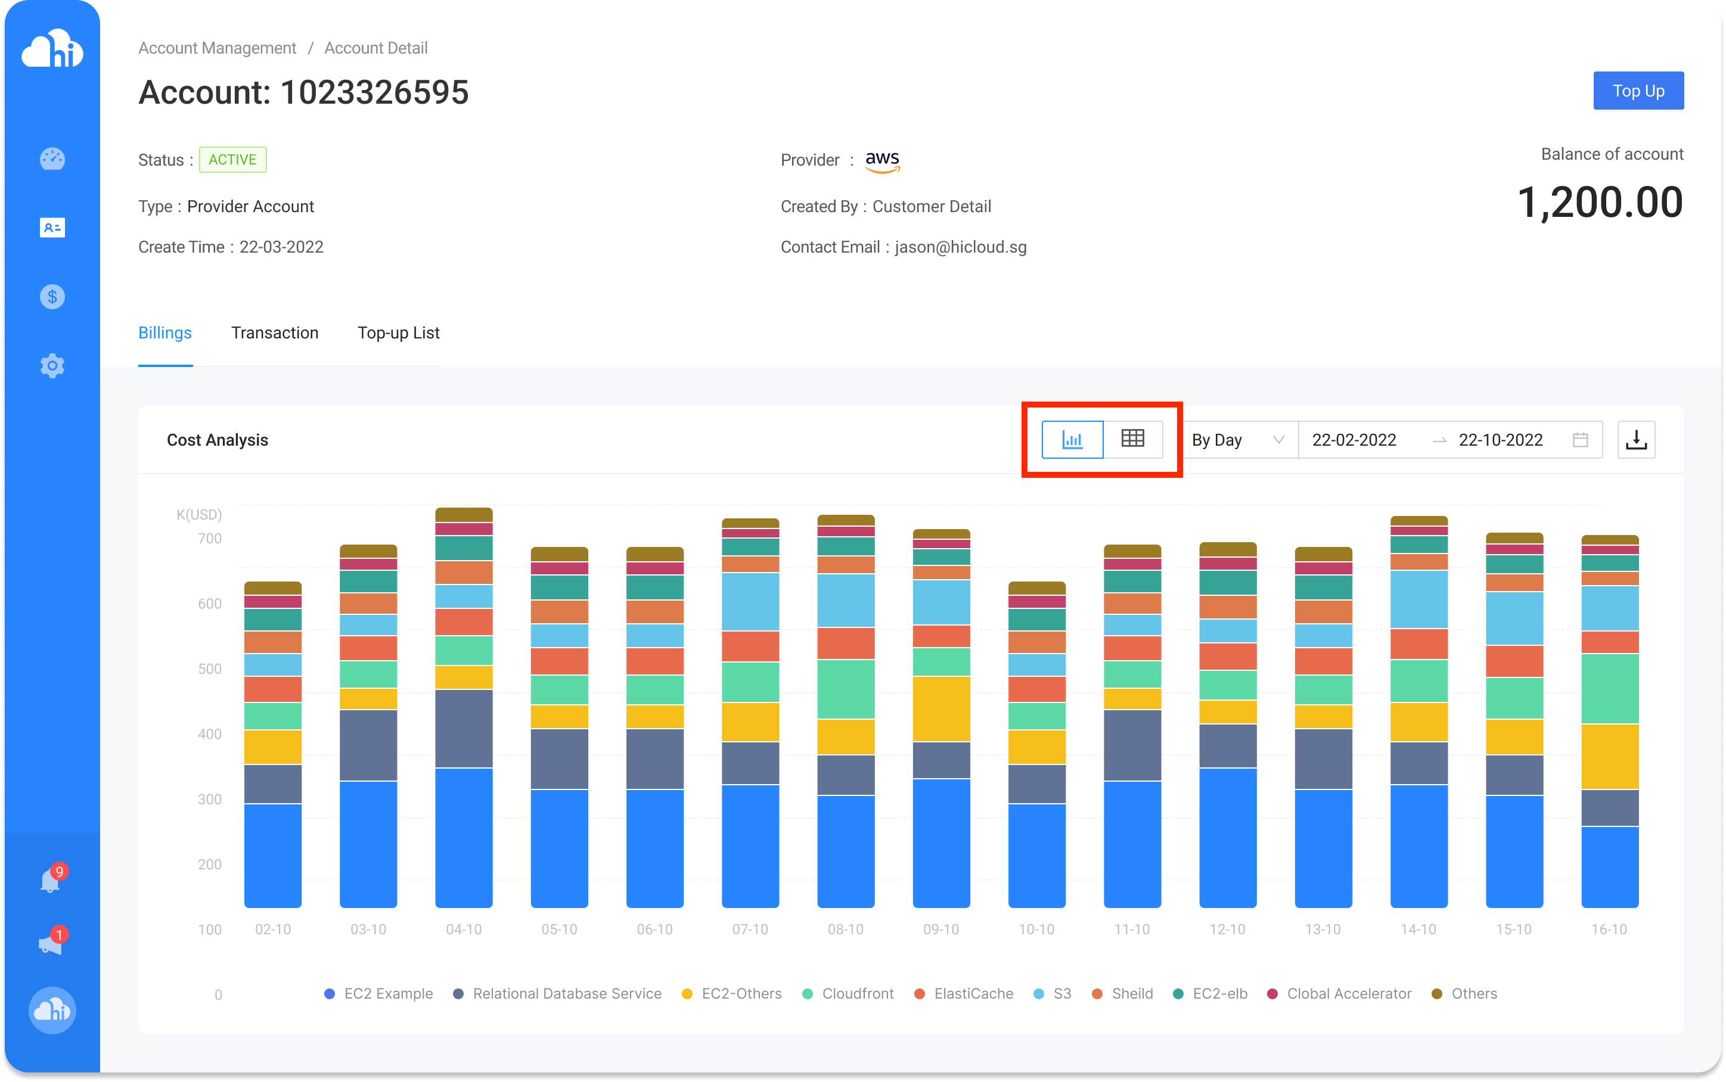This screenshot has height=1082, width=1726.
Task: Click the Account Detail breadcrumb
Action: [375, 48]
